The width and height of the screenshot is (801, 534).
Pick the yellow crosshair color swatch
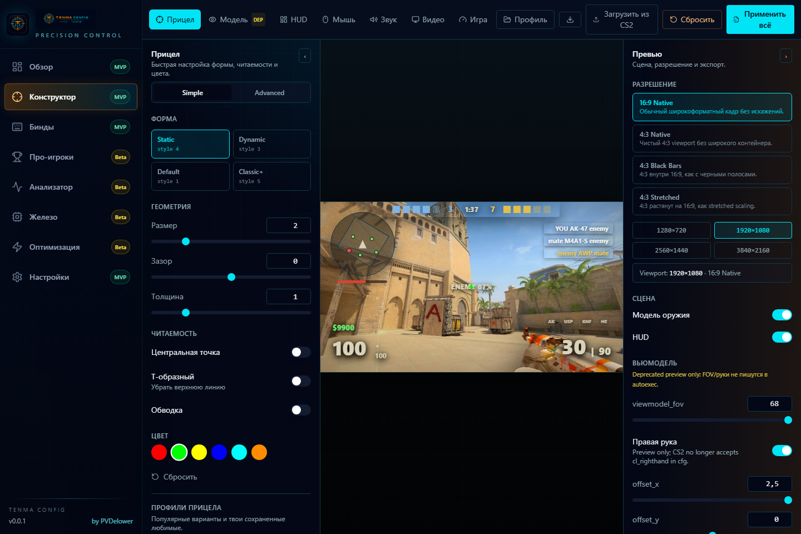point(199,452)
